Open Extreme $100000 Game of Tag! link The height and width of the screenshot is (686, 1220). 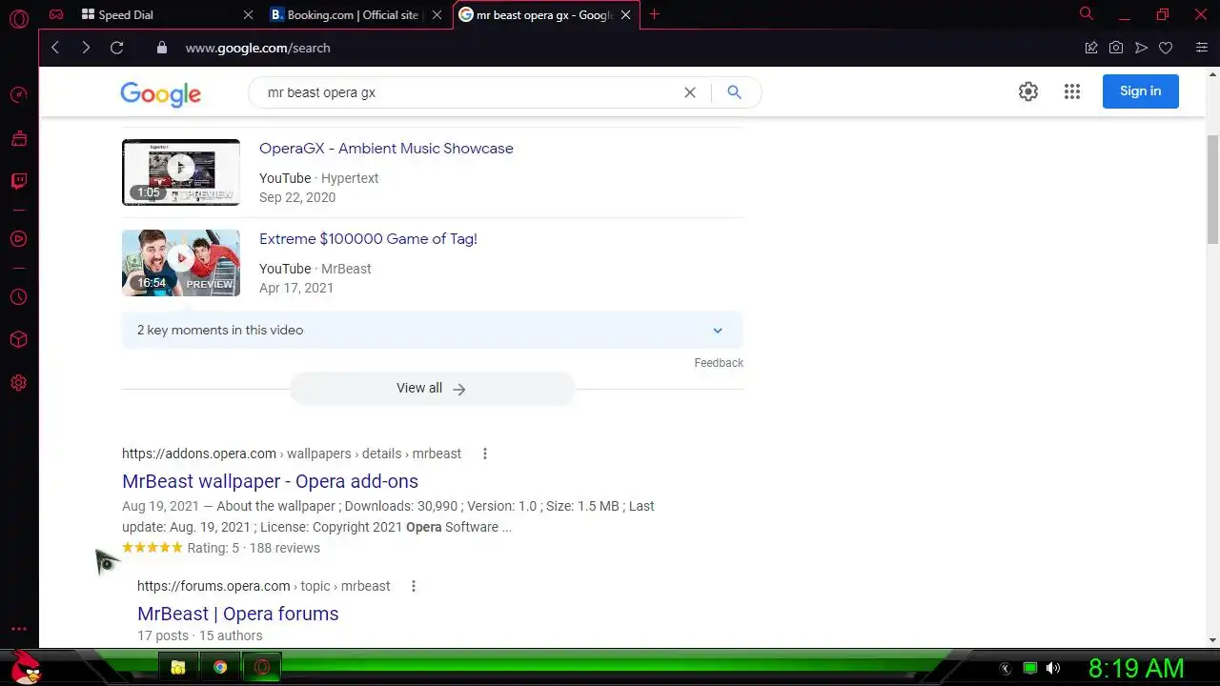pos(368,239)
